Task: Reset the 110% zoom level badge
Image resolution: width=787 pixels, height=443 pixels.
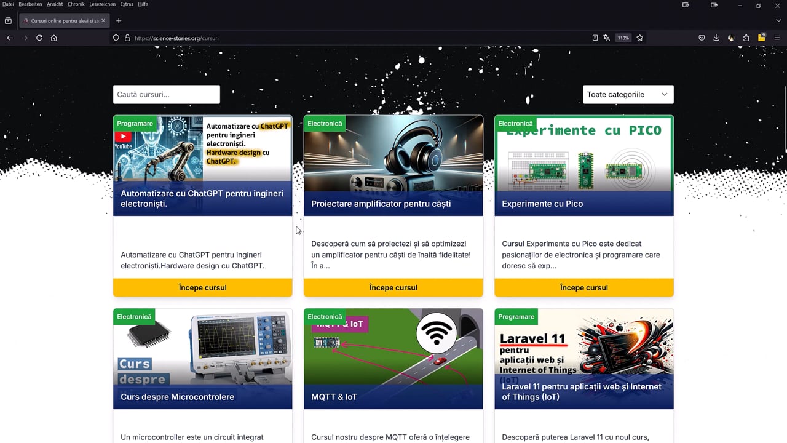Action: point(623,38)
